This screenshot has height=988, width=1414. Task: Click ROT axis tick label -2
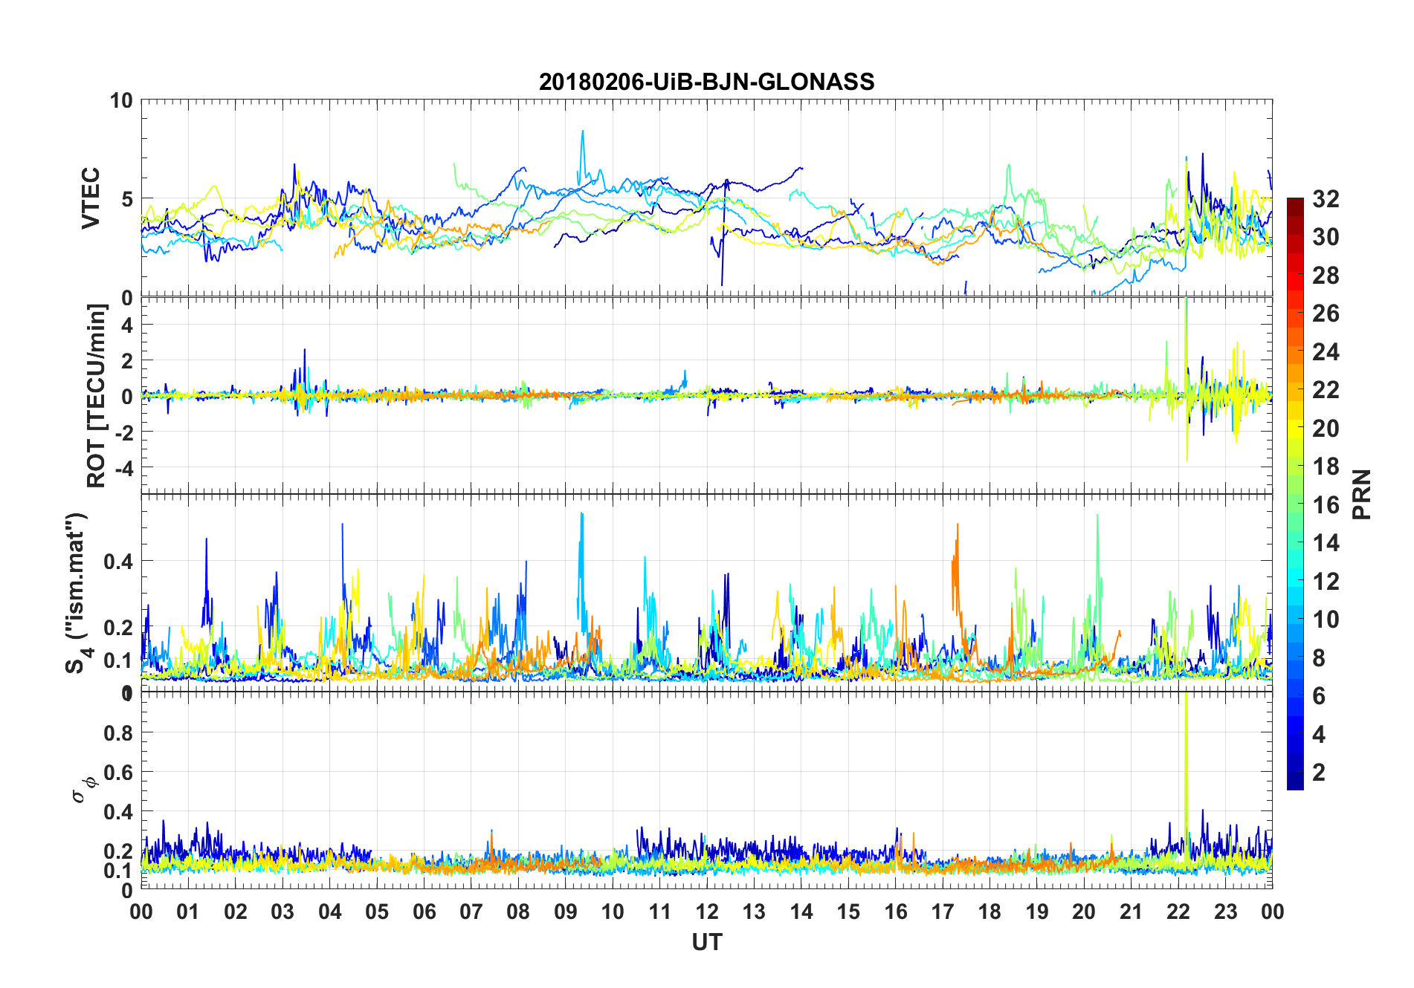pyautogui.click(x=123, y=432)
